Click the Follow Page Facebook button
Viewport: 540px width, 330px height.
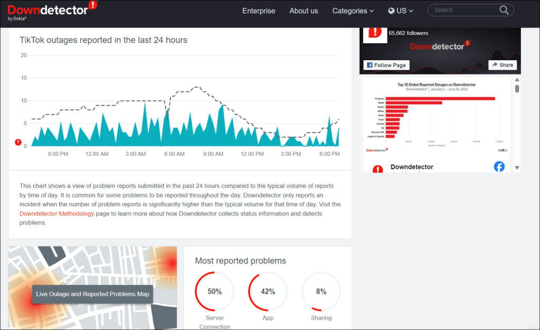click(387, 65)
